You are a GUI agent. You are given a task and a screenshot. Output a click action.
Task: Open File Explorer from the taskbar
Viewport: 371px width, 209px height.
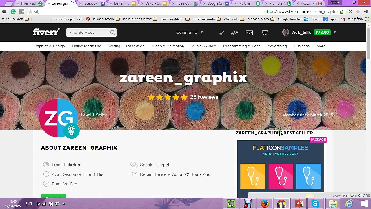pos(333,203)
